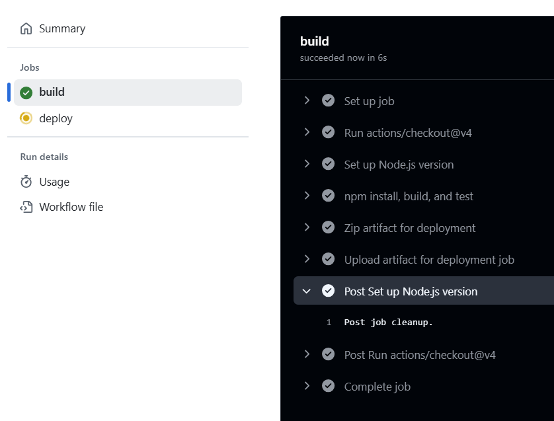The height and width of the screenshot is (421, 554).
Task: Open the Usage run details link
Action: click(54, 182)
